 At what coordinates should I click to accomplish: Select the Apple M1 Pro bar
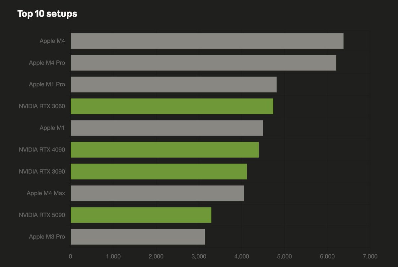[x=173, y=84]
